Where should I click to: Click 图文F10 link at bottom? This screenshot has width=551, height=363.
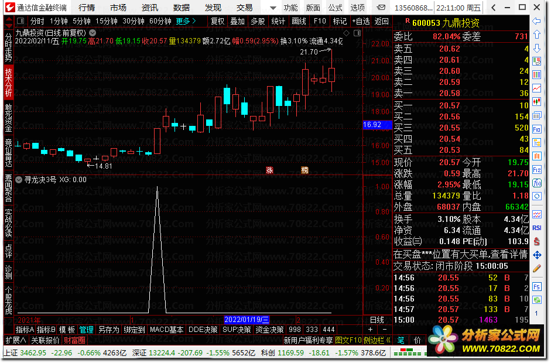348,340
